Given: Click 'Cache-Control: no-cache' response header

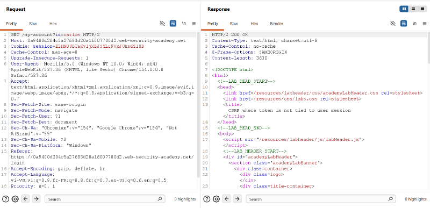Looking at the screenshot, I should point(243,46).
